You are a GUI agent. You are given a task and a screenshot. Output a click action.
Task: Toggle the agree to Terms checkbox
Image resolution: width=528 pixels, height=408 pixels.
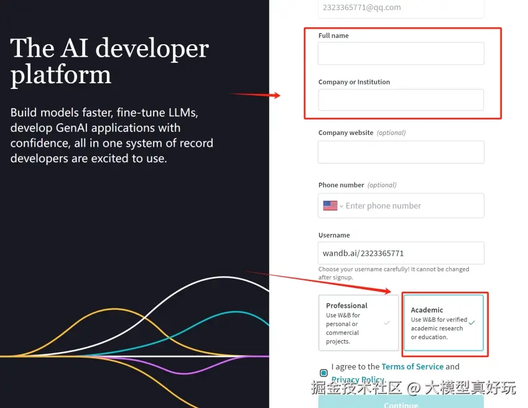click(x=323, y=373)
